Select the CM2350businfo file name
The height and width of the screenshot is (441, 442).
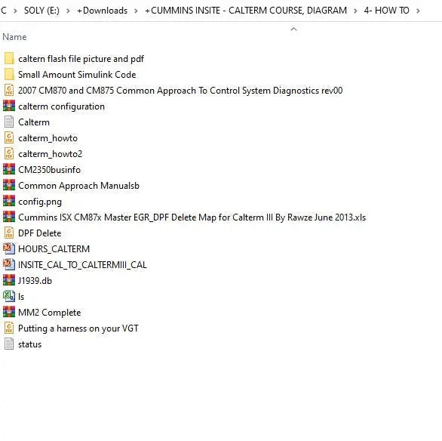point(49,170)
